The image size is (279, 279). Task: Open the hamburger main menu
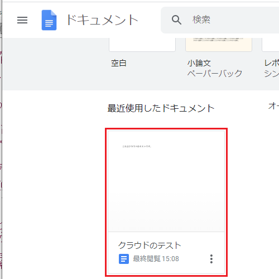(22, 20)
